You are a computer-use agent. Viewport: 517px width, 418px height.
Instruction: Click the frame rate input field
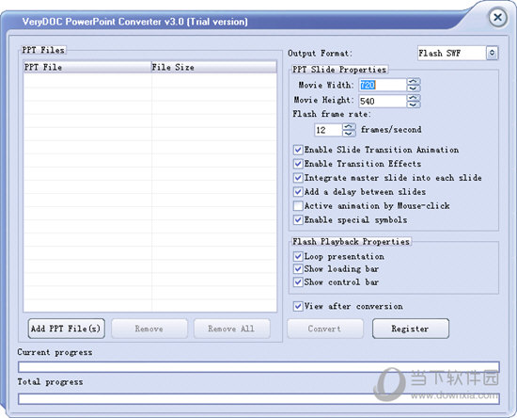pyautogui.click(x=328, y=130)
